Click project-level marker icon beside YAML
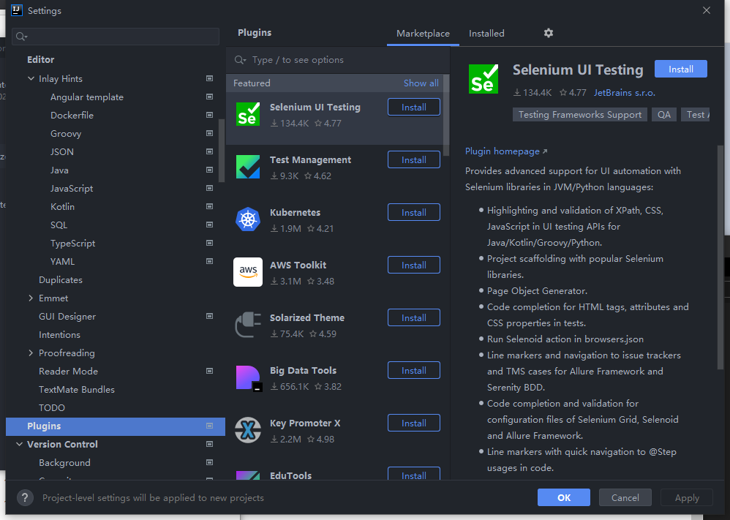 pos(209,261)
